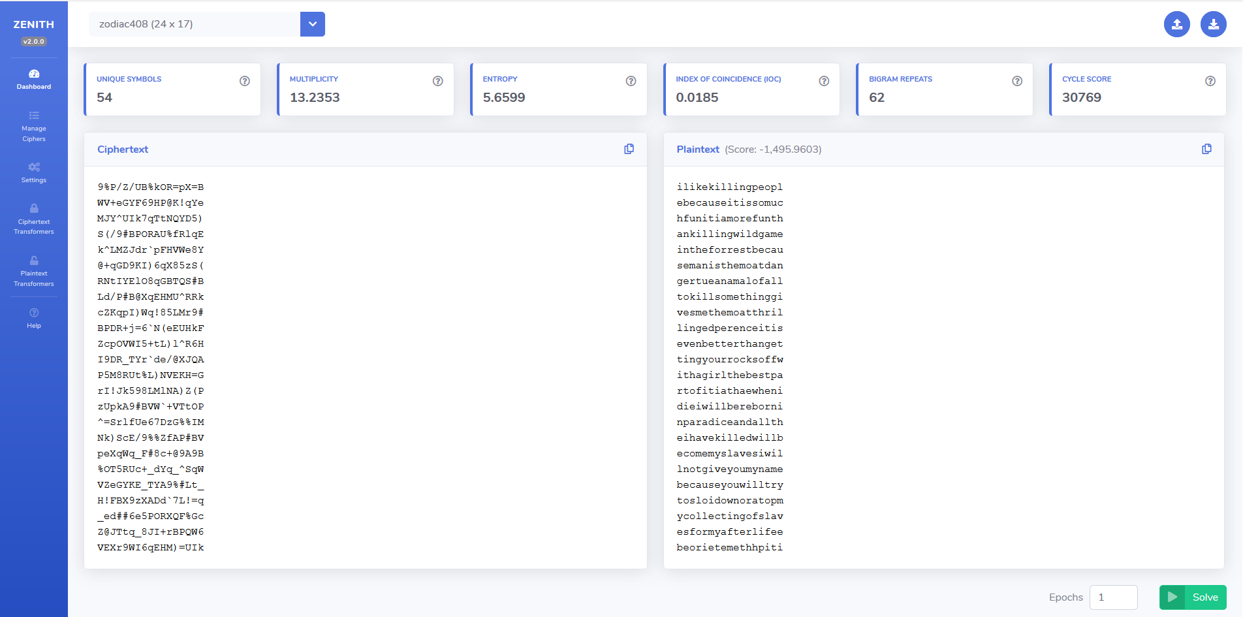This screenshot has height=617, width=1243.
Task: Click the ZENITH logo
Action: pyautogui.click(x=34, y=24)
